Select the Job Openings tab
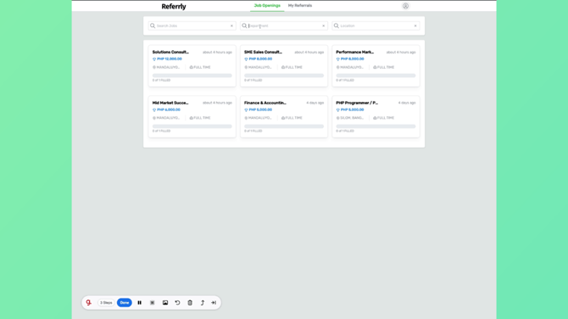 (267, 5)
